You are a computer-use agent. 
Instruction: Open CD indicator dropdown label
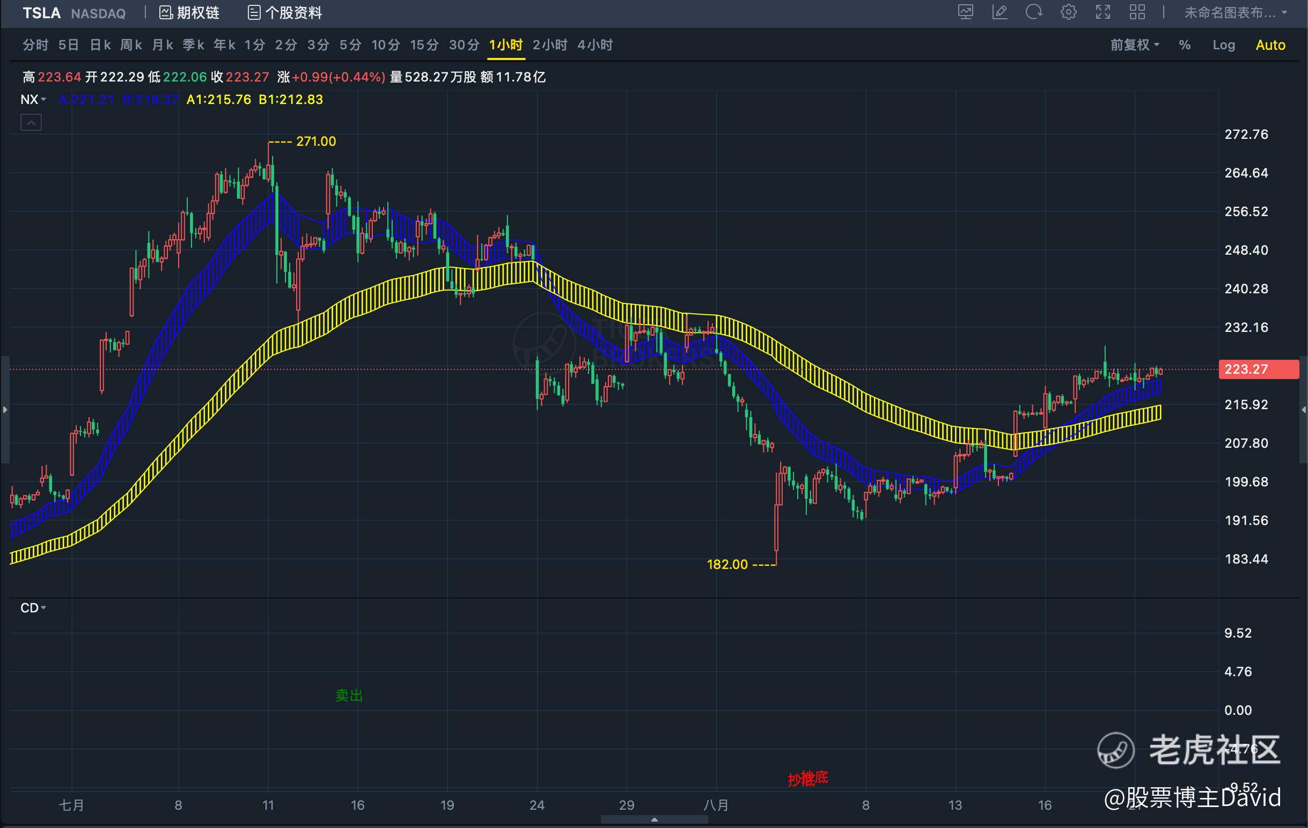[33, 608]
